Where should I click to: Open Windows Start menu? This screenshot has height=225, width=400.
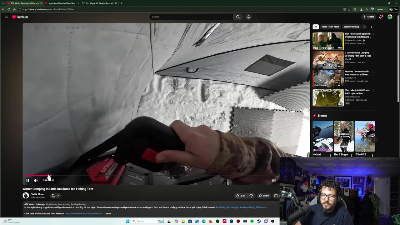point(127,221)
